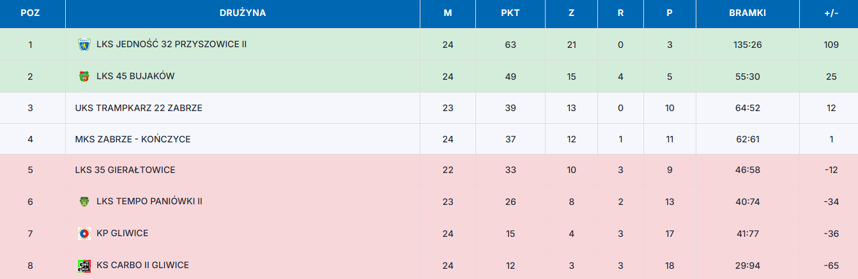
Task: Select LKS 35 Gierałtowice team name
Action: pyautogui.click(x=125, y=170)
